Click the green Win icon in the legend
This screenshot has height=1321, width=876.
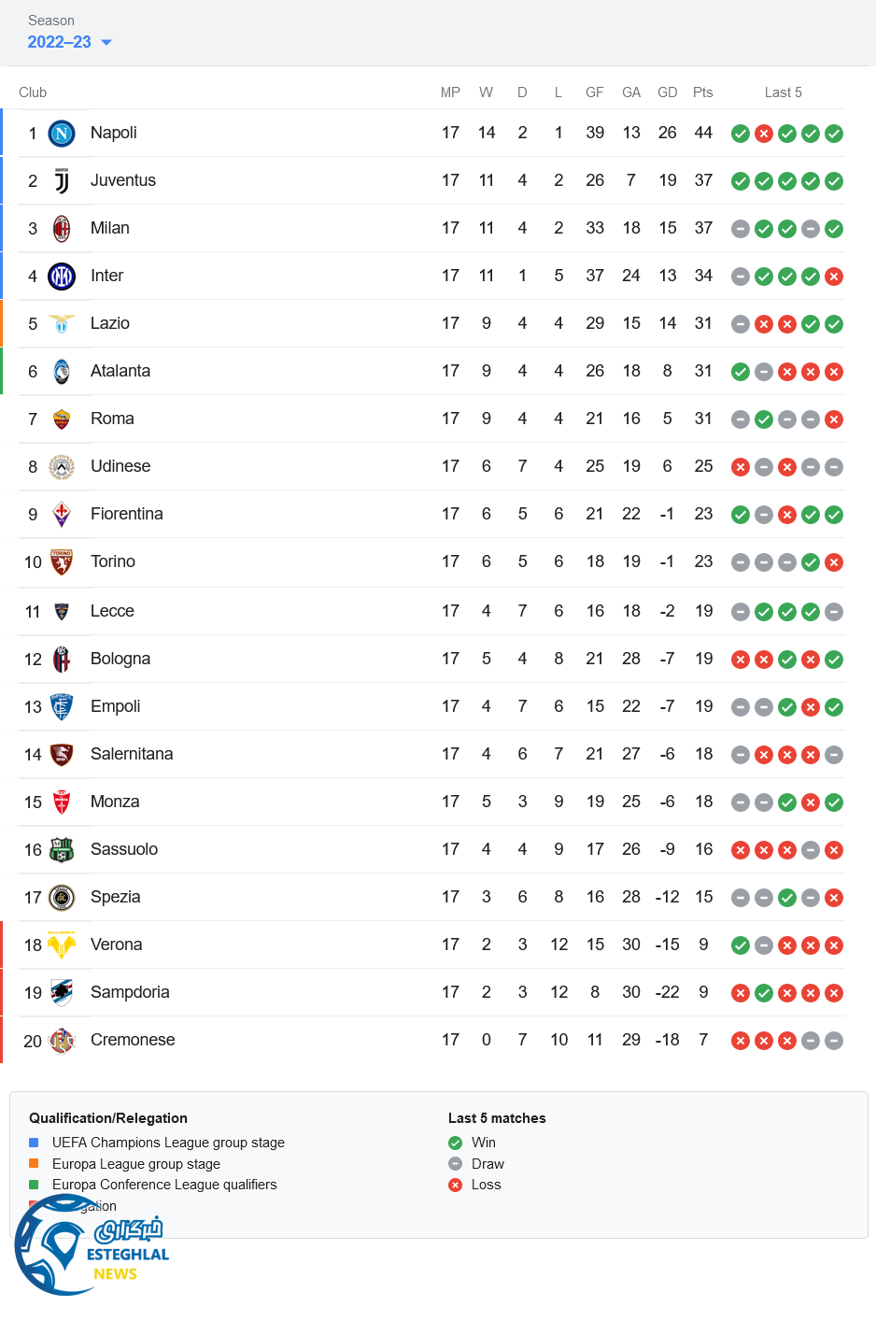456,1143
